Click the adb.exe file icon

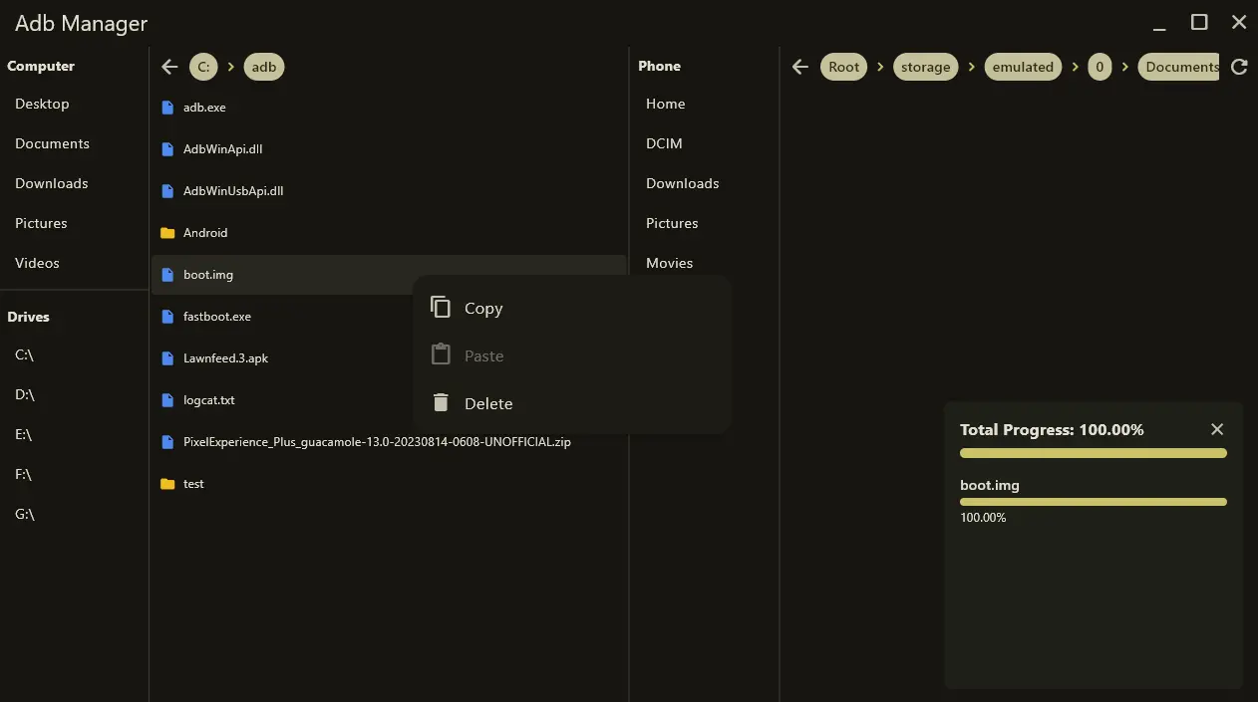click(167, 108)
